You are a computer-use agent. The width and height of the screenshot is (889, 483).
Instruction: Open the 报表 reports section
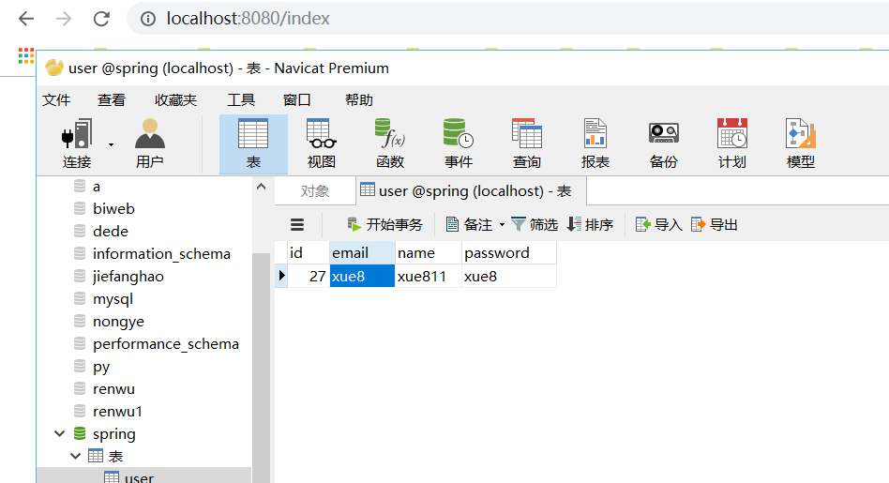point(595,144)
